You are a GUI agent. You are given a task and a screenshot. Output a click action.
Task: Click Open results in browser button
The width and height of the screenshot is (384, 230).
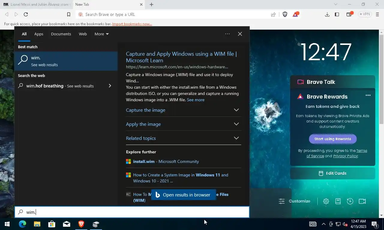[183, 195]
